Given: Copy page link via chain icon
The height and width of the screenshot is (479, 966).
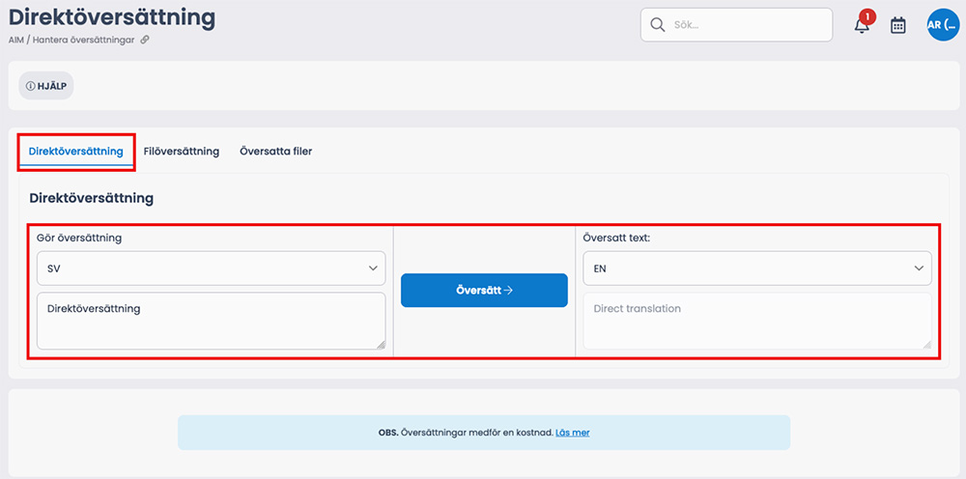Looking at the screenshot, I should (145, 40).
